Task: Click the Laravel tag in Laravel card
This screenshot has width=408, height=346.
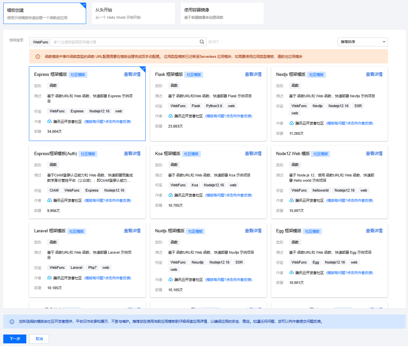Action: coord(77,267)
